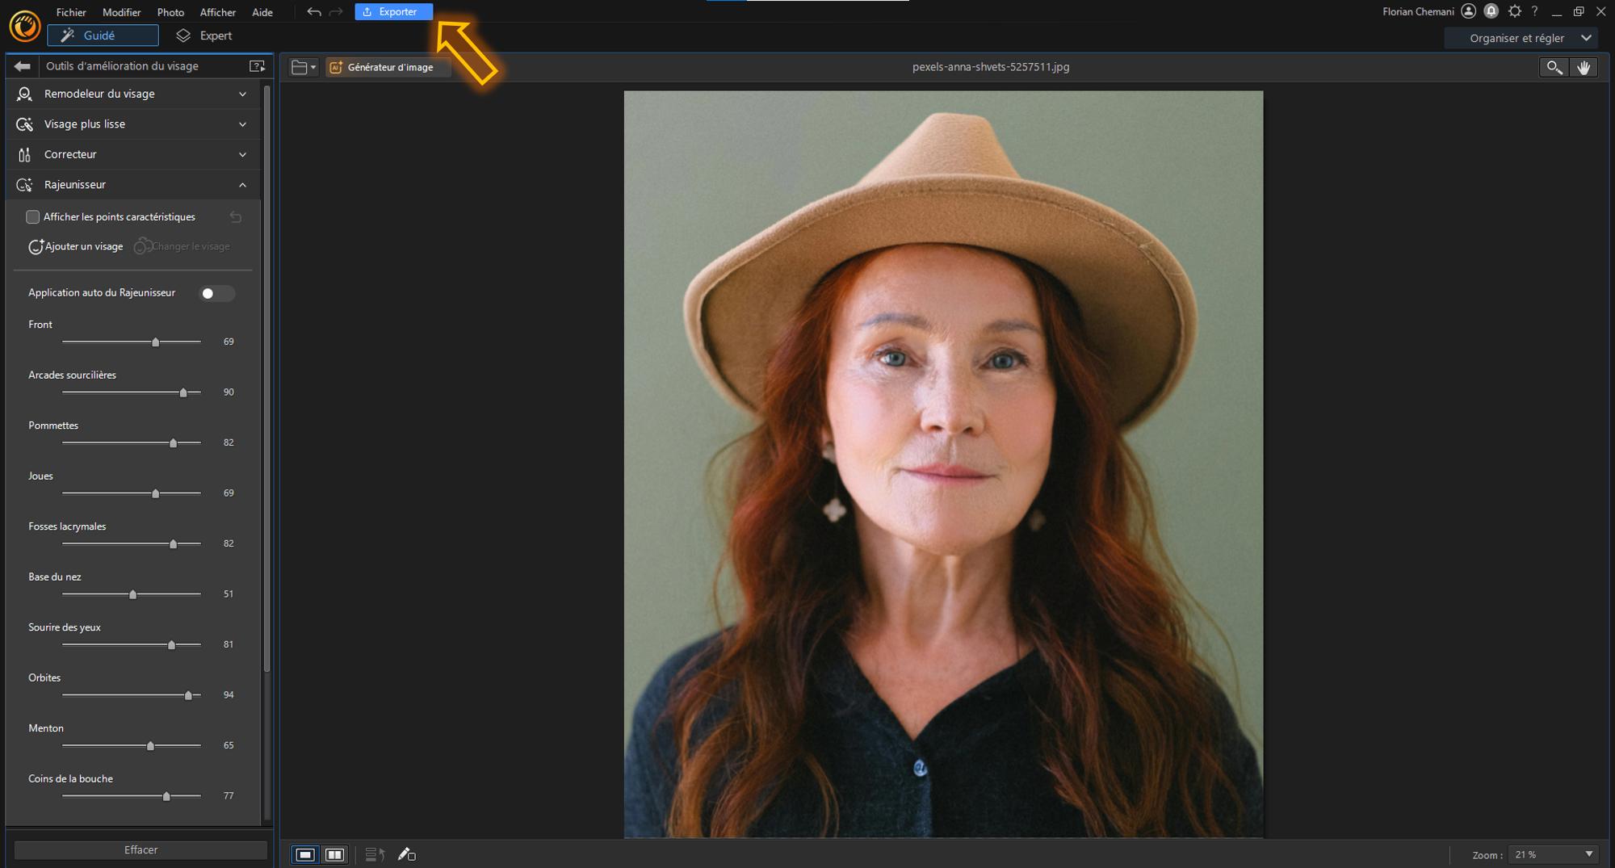1615x868 pixels.
Task: Enable Application auto du Rajeunisseur
Action: (216, 293)
